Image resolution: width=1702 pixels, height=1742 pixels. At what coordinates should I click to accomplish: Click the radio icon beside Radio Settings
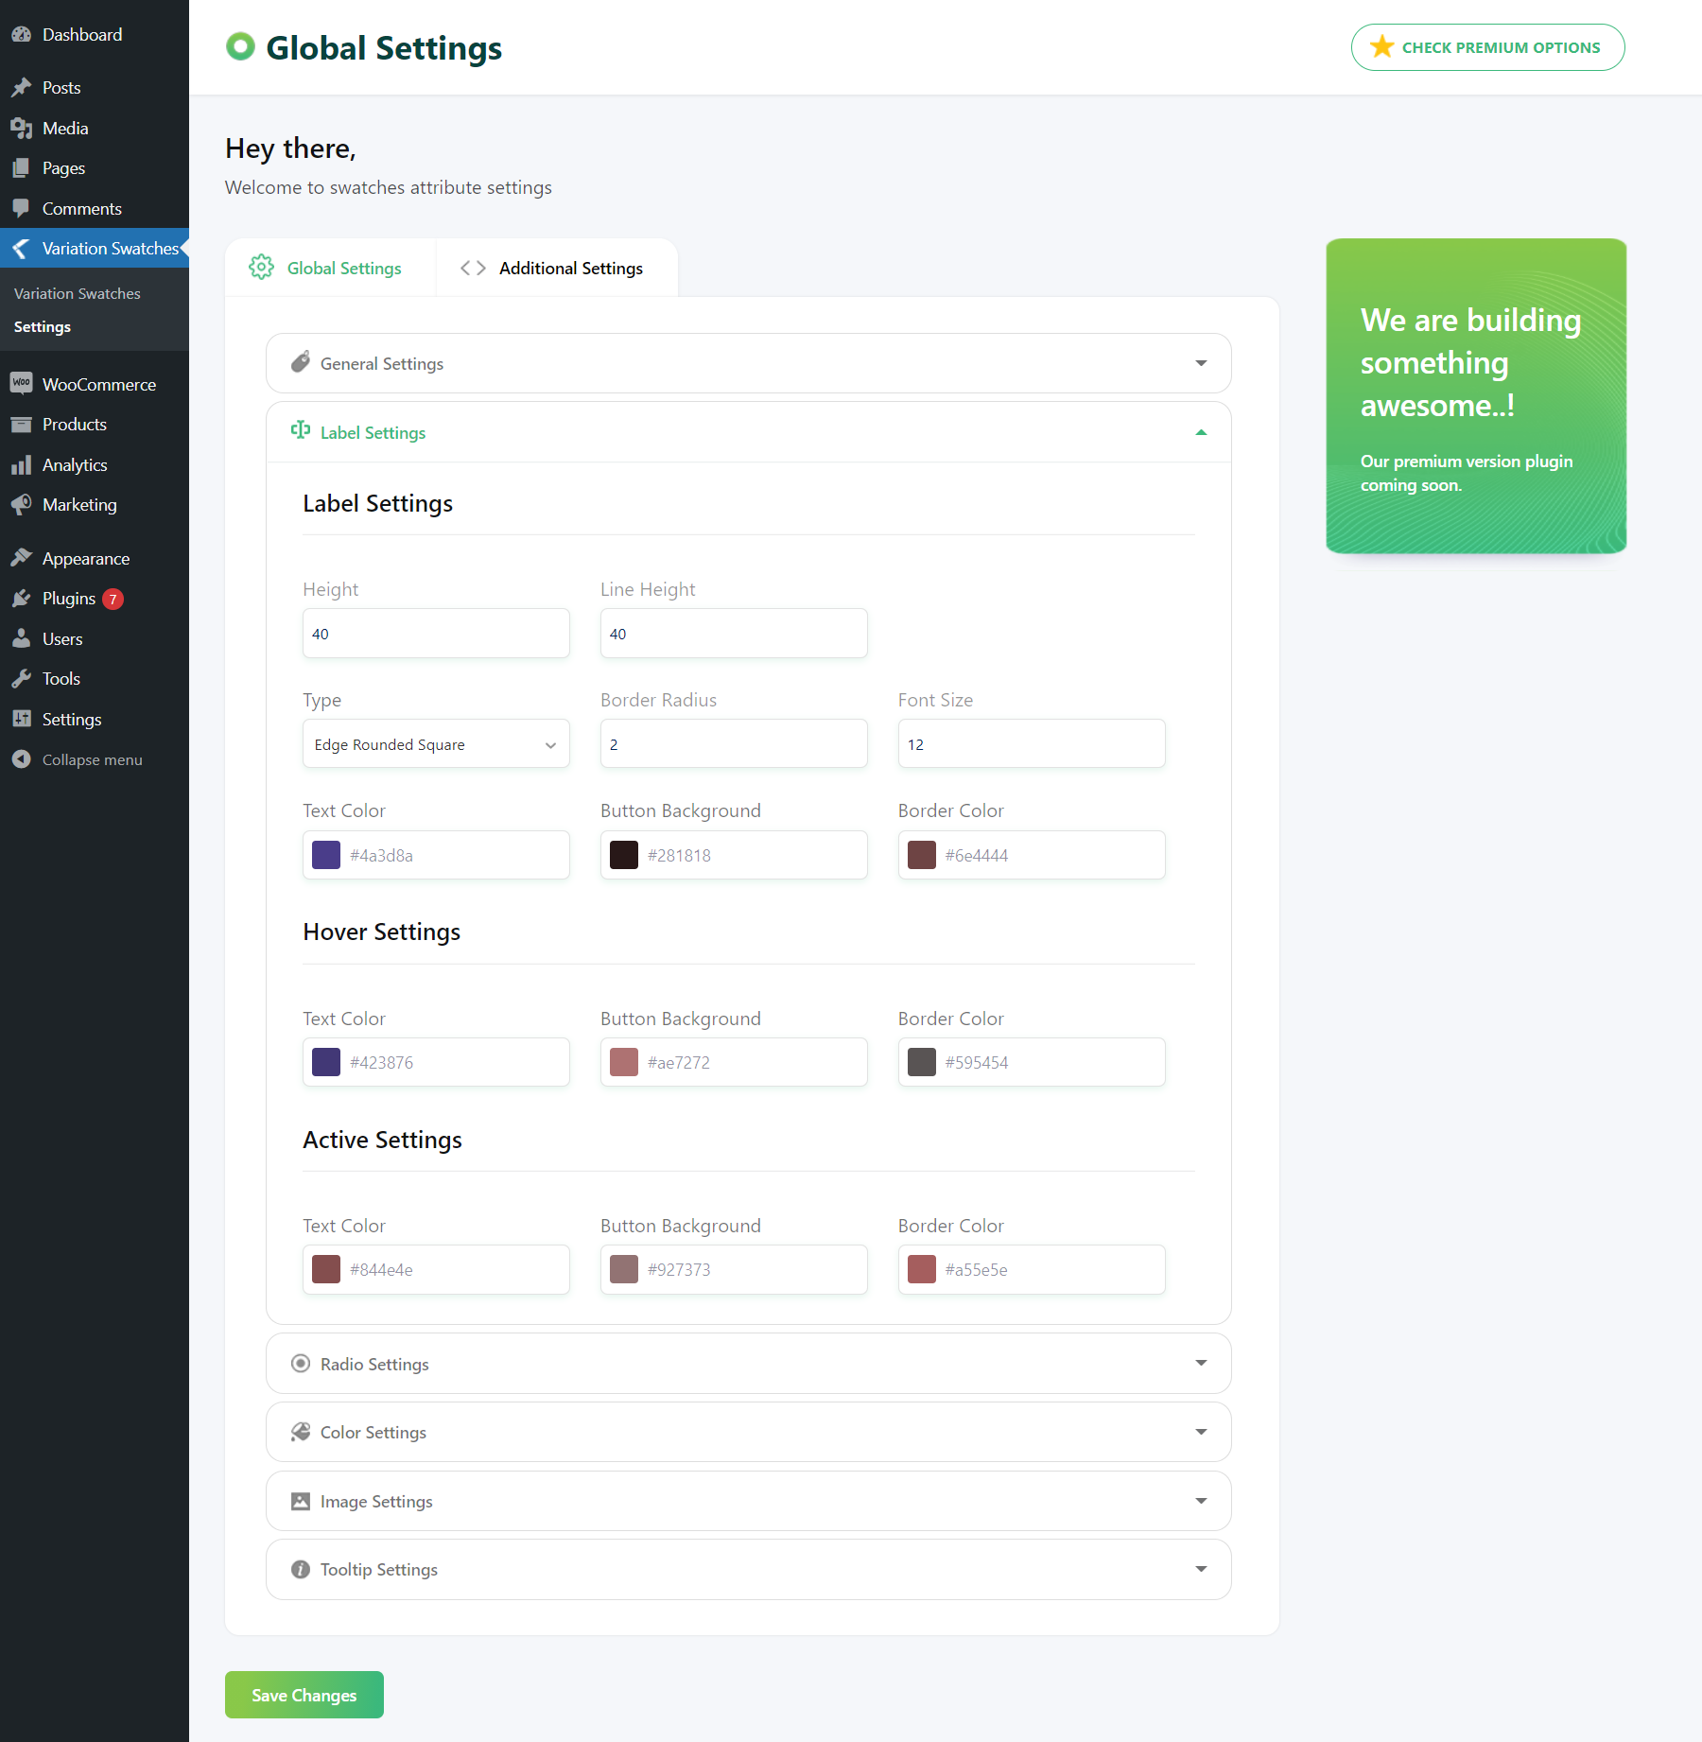coord(301,1363)
